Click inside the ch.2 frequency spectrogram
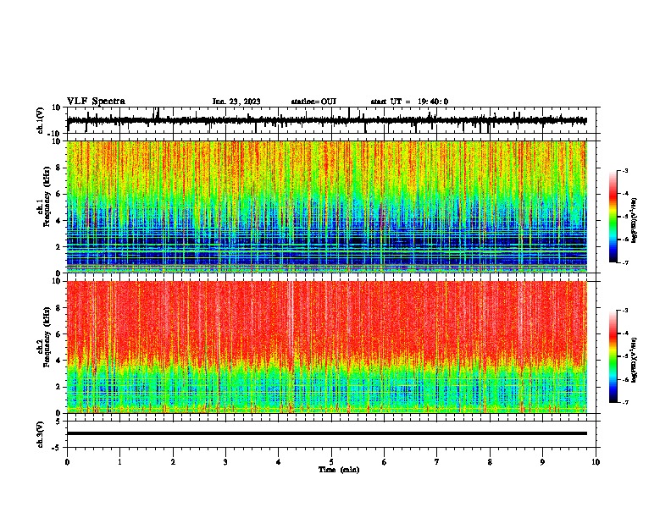This screenshot has width=671, height=518. pos(326,347)
